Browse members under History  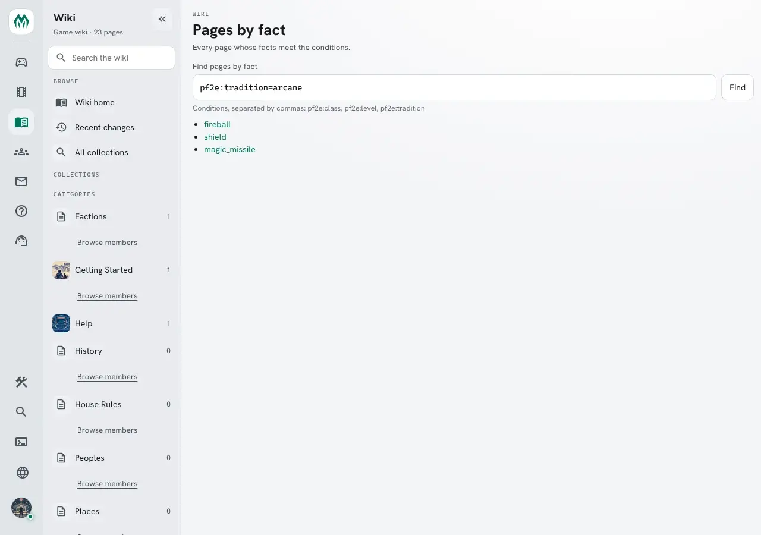107,377
